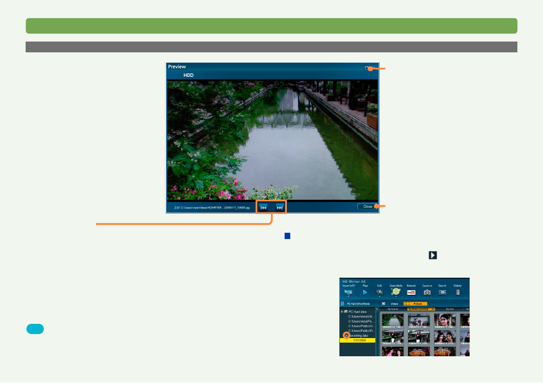This screenshot has width=543, height=383.
Task: Select the two women portrait thumbnail
Action: pos(445,337)
